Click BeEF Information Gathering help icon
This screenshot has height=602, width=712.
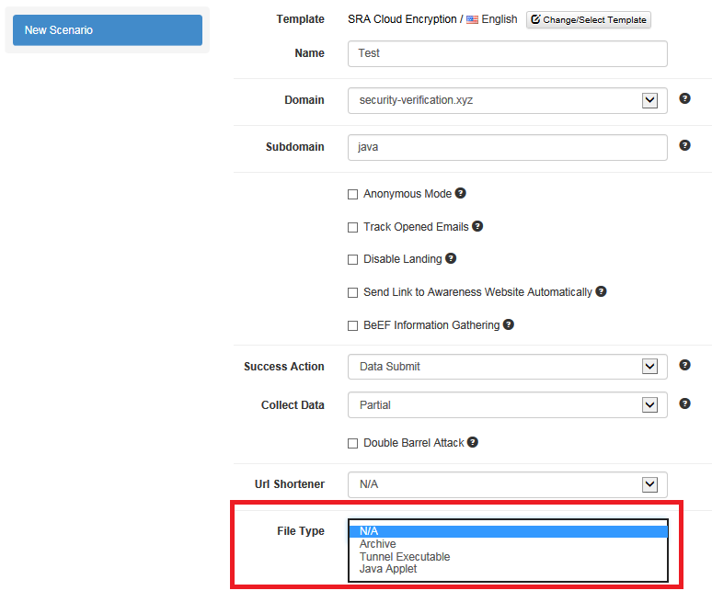point(509,324)
